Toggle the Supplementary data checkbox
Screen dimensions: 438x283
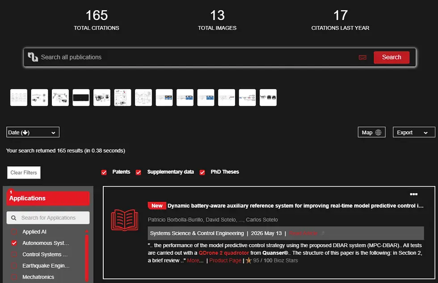pos(138,172)
